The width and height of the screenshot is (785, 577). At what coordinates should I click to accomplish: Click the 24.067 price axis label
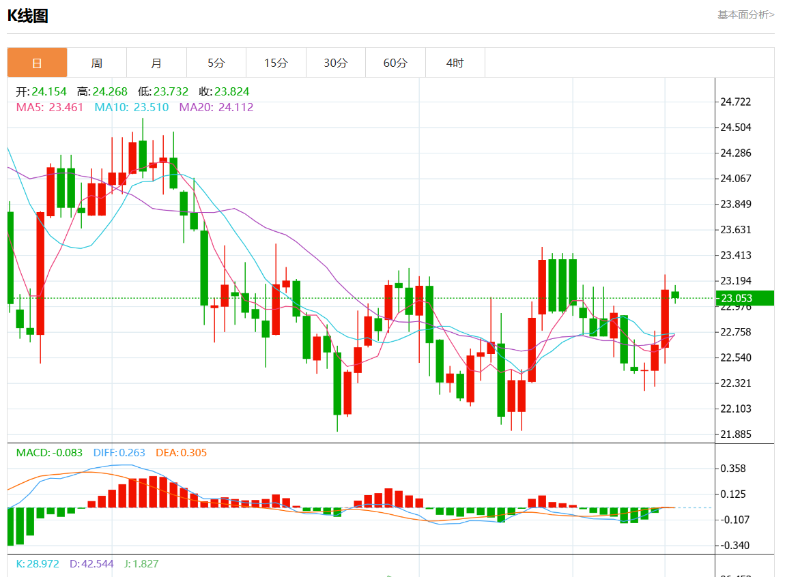(735, 179)
